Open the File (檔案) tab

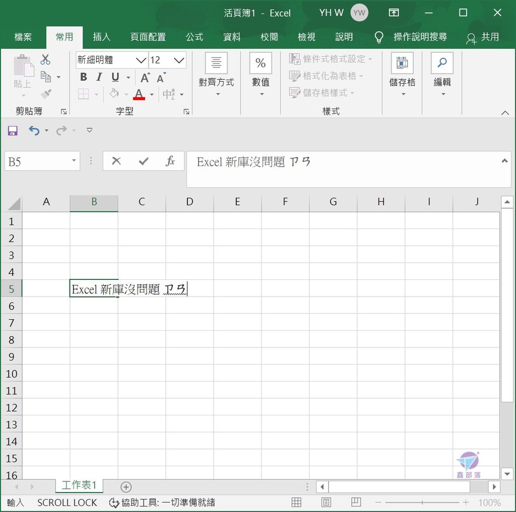coord(23,37)
